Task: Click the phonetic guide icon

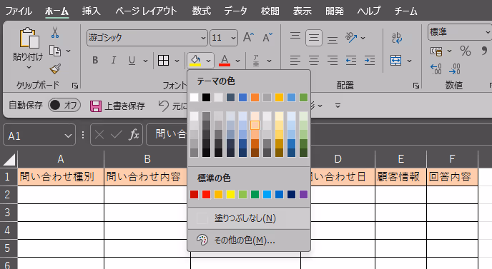Action: coord(256,61)
